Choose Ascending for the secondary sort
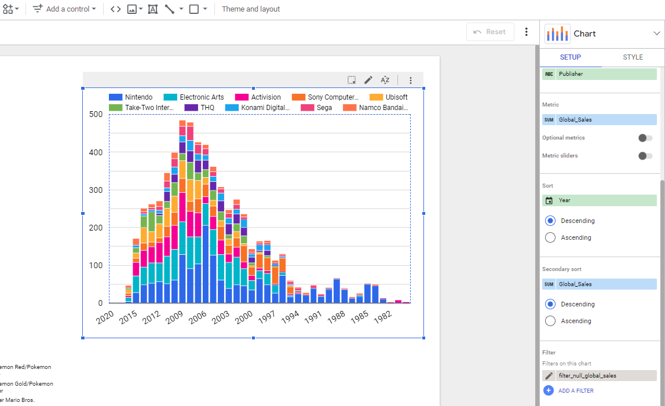Screen dimensions: 665x406 [550, 321]
